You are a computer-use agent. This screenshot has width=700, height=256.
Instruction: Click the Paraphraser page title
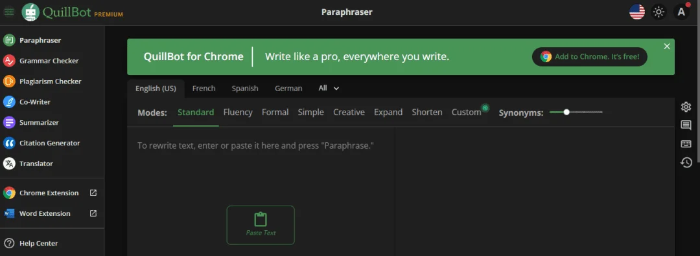point(347,12)
